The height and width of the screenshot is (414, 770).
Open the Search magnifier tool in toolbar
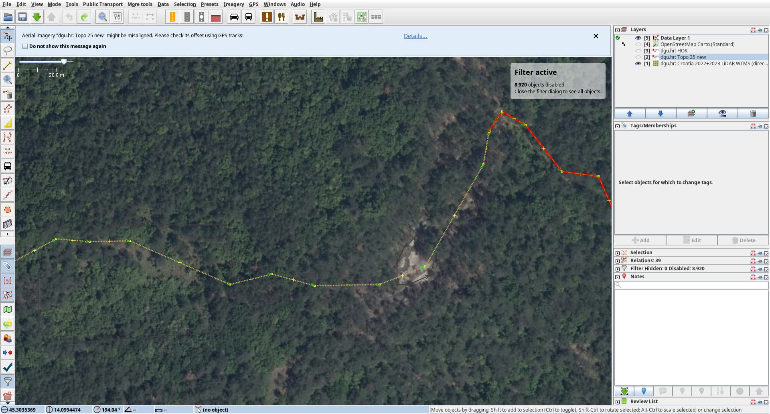coord(103,17)
